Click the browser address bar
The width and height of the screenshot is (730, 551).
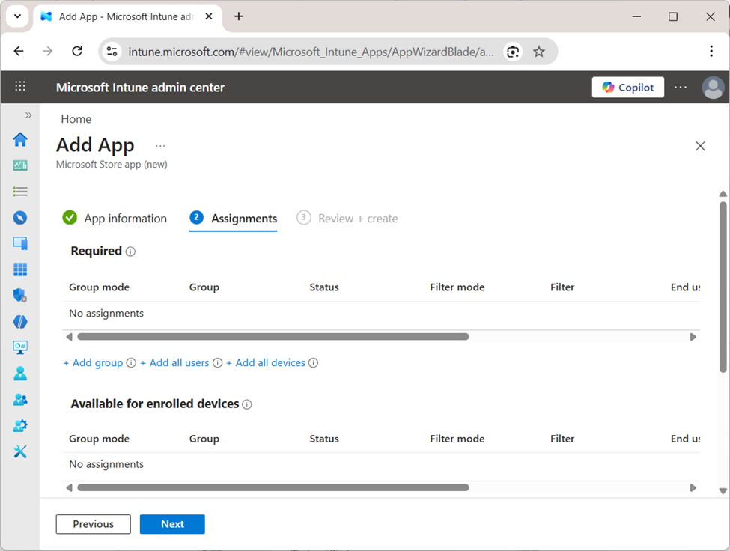[x=314, y=51]
